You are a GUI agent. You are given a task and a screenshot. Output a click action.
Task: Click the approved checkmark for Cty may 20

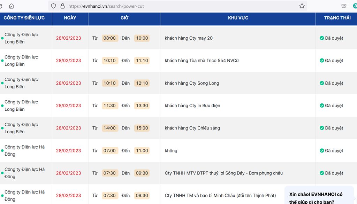pos(322,38)
